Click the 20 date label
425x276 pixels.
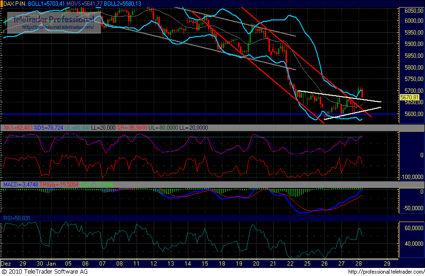(256, 264)
